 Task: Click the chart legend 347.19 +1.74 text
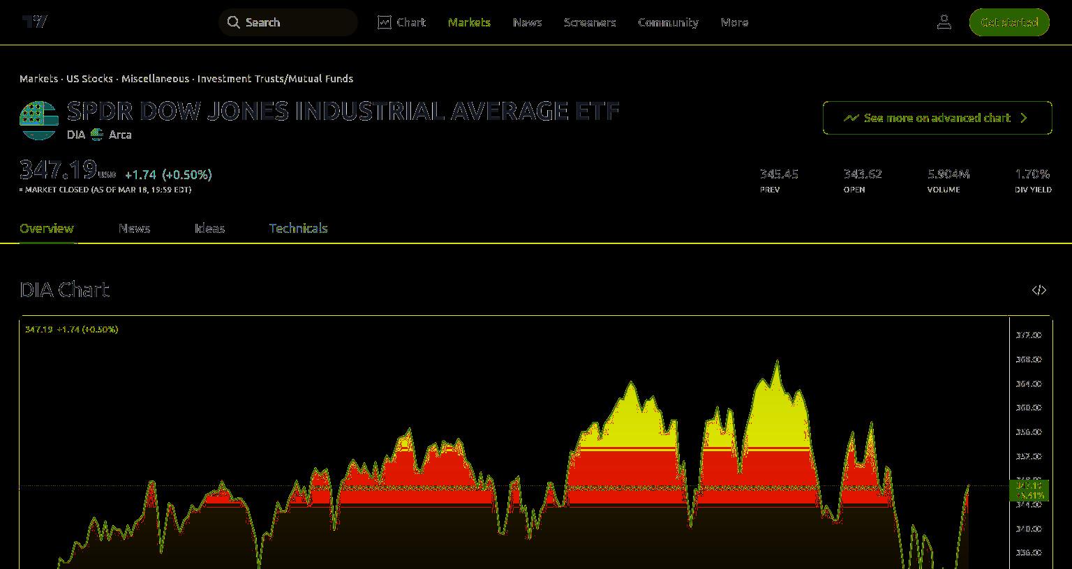tap(71, 329)
